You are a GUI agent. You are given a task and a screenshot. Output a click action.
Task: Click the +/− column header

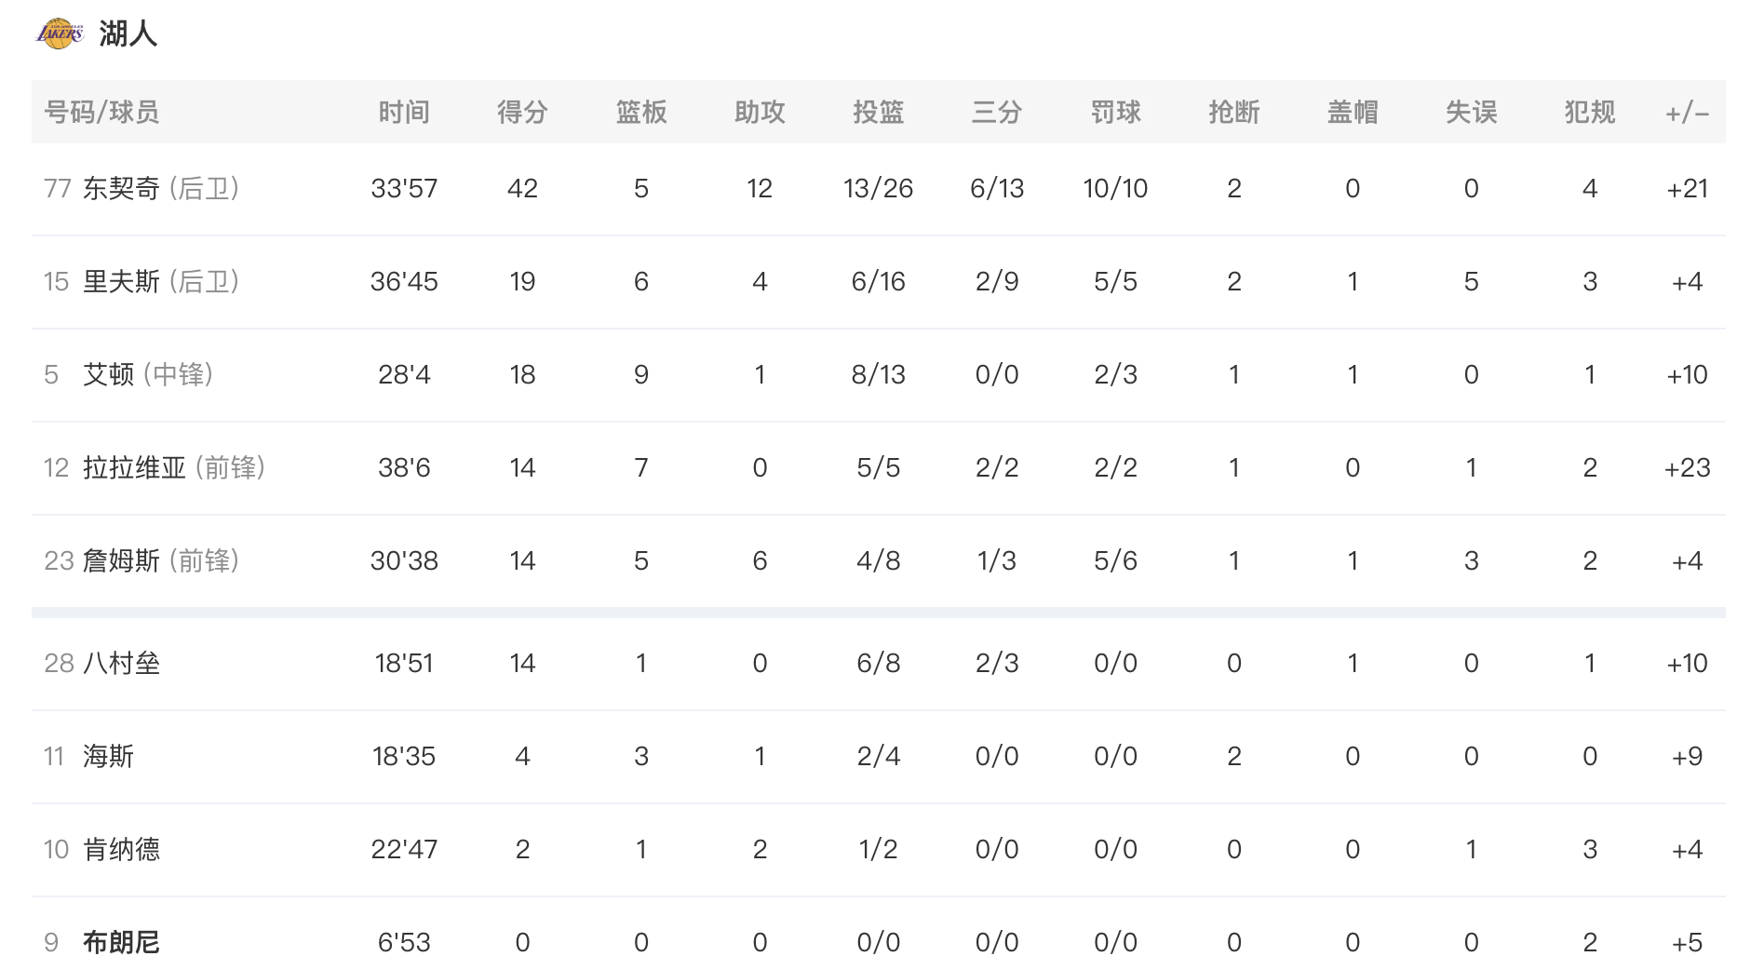coord(1687,113)
